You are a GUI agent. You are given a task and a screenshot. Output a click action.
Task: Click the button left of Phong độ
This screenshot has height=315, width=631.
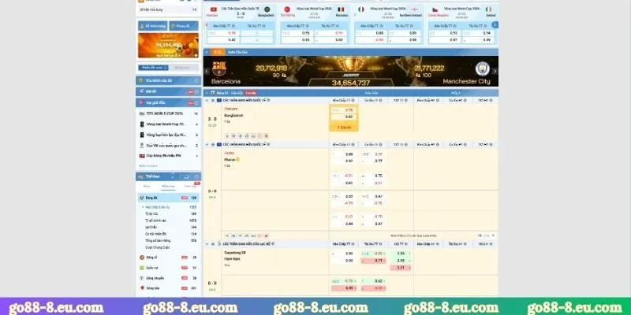152,26
